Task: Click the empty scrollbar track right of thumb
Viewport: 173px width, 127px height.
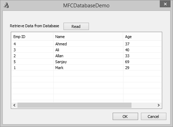Action: coord(144,105)
